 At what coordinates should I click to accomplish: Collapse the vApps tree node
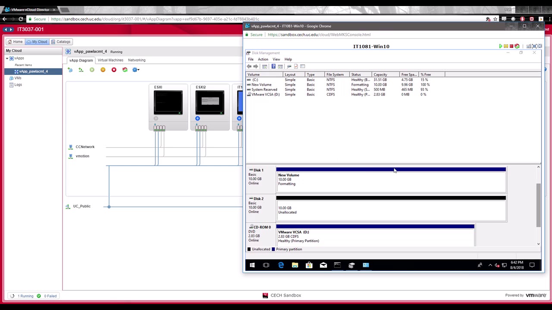tap(7, 58)
